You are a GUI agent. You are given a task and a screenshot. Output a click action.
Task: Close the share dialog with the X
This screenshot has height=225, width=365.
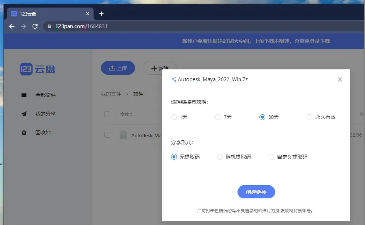340,79
